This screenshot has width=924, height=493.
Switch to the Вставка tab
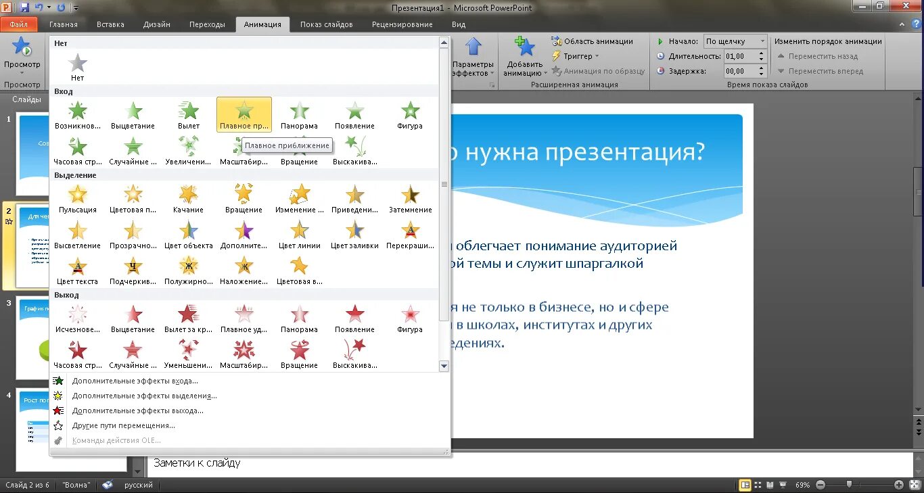[x=110, y=24]
